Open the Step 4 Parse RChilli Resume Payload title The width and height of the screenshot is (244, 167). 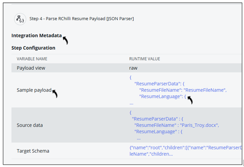[x=82, y=19]
